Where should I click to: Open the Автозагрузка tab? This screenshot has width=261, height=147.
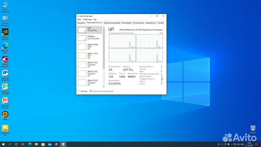click(127, 23)
